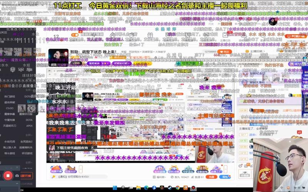The width and height of the screenshot is (308, 192).
Task: Open Windows taskbar search
Action: pyautogui.click(x=123, y=188)
